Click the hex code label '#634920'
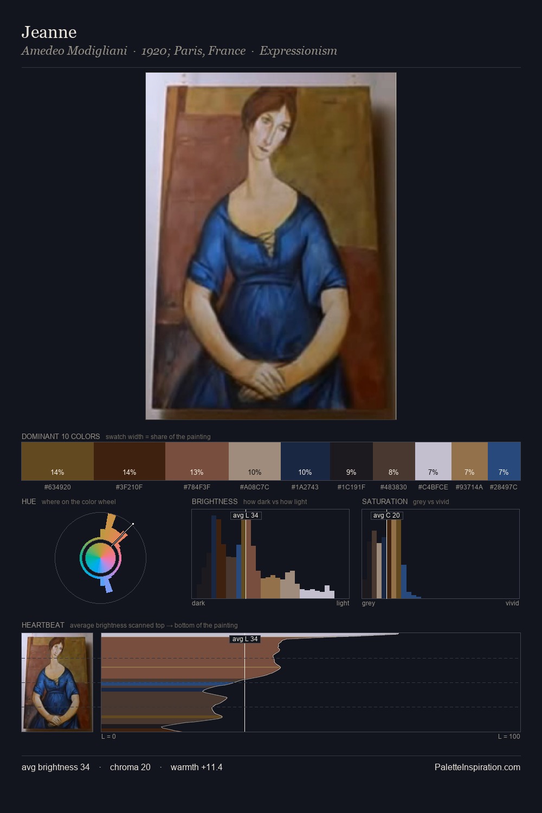 tap(57, 487)
